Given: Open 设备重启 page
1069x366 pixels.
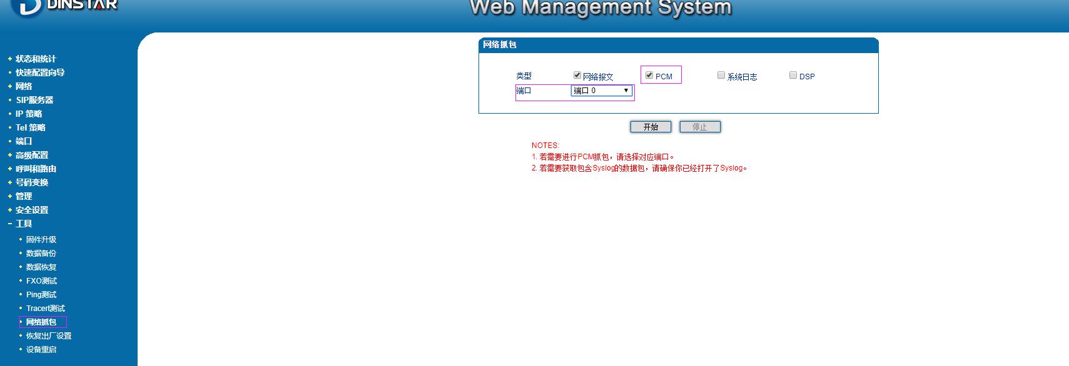Looking at the screenshot, I should coord(41,350).
